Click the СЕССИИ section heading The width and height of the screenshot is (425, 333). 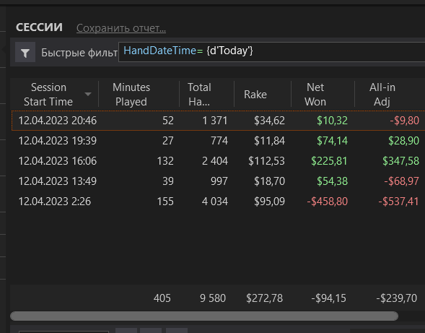coord(39,27)
